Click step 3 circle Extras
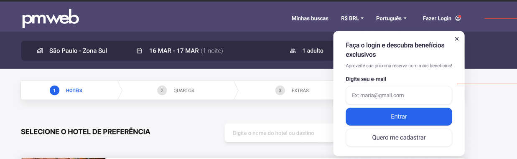The height and width of the screenshot is (159, 517). (280, 90)
